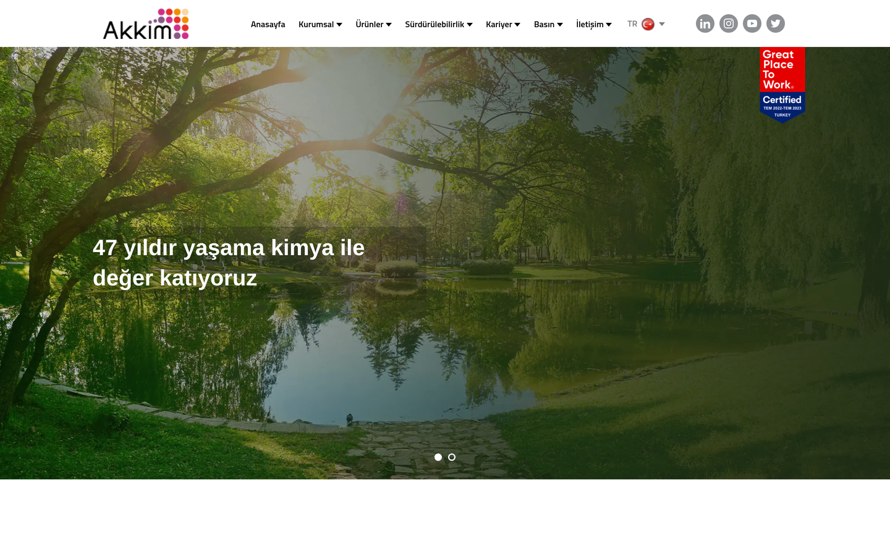The width and height of the screenshot is (890, 556).
Task: Select the first carousel slide dot
Action: (x=438, y=457)
